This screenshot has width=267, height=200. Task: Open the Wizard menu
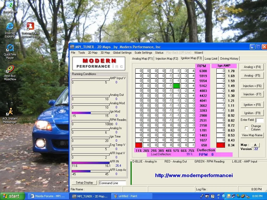click(198, 53)
